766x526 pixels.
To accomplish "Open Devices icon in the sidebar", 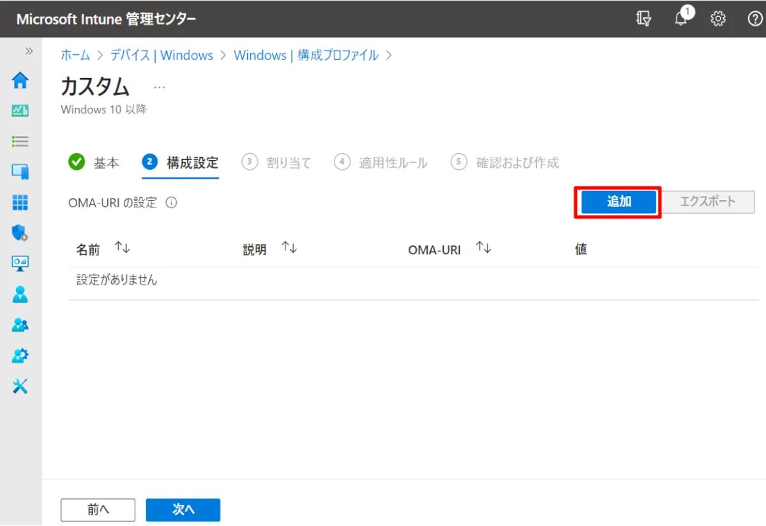I will pyautogui.click(x=20, y=172).
